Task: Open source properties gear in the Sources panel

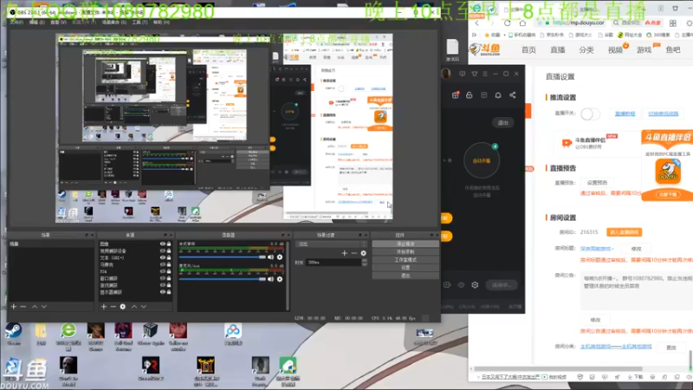Action: [123, 307]
